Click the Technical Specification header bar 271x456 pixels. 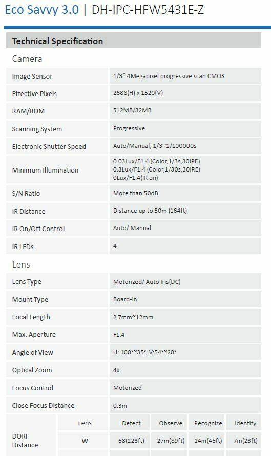(x=134, y=41)
